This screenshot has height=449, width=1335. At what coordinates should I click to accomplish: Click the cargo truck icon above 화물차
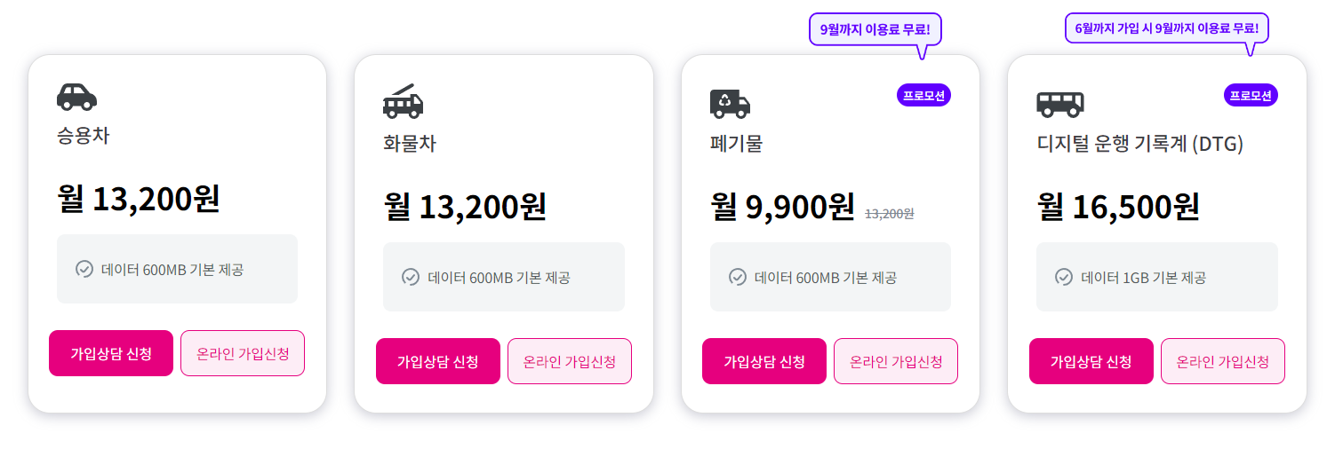pos(403,101)
